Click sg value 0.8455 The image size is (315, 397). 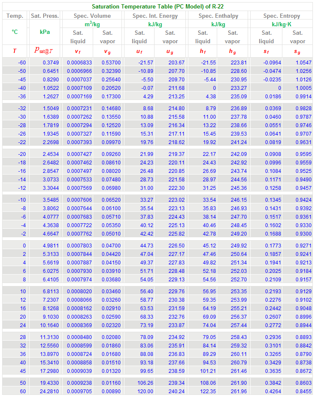pyautogui.click(x=304, y=391)
